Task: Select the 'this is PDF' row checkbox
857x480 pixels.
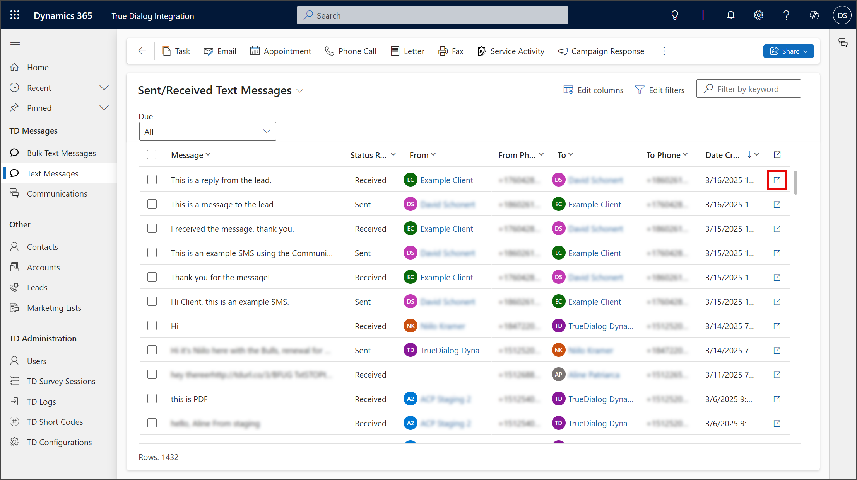Action: coord(152,399)
